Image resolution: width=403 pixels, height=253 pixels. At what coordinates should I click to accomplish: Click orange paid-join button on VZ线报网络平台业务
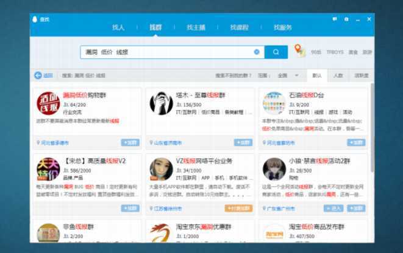238,208
